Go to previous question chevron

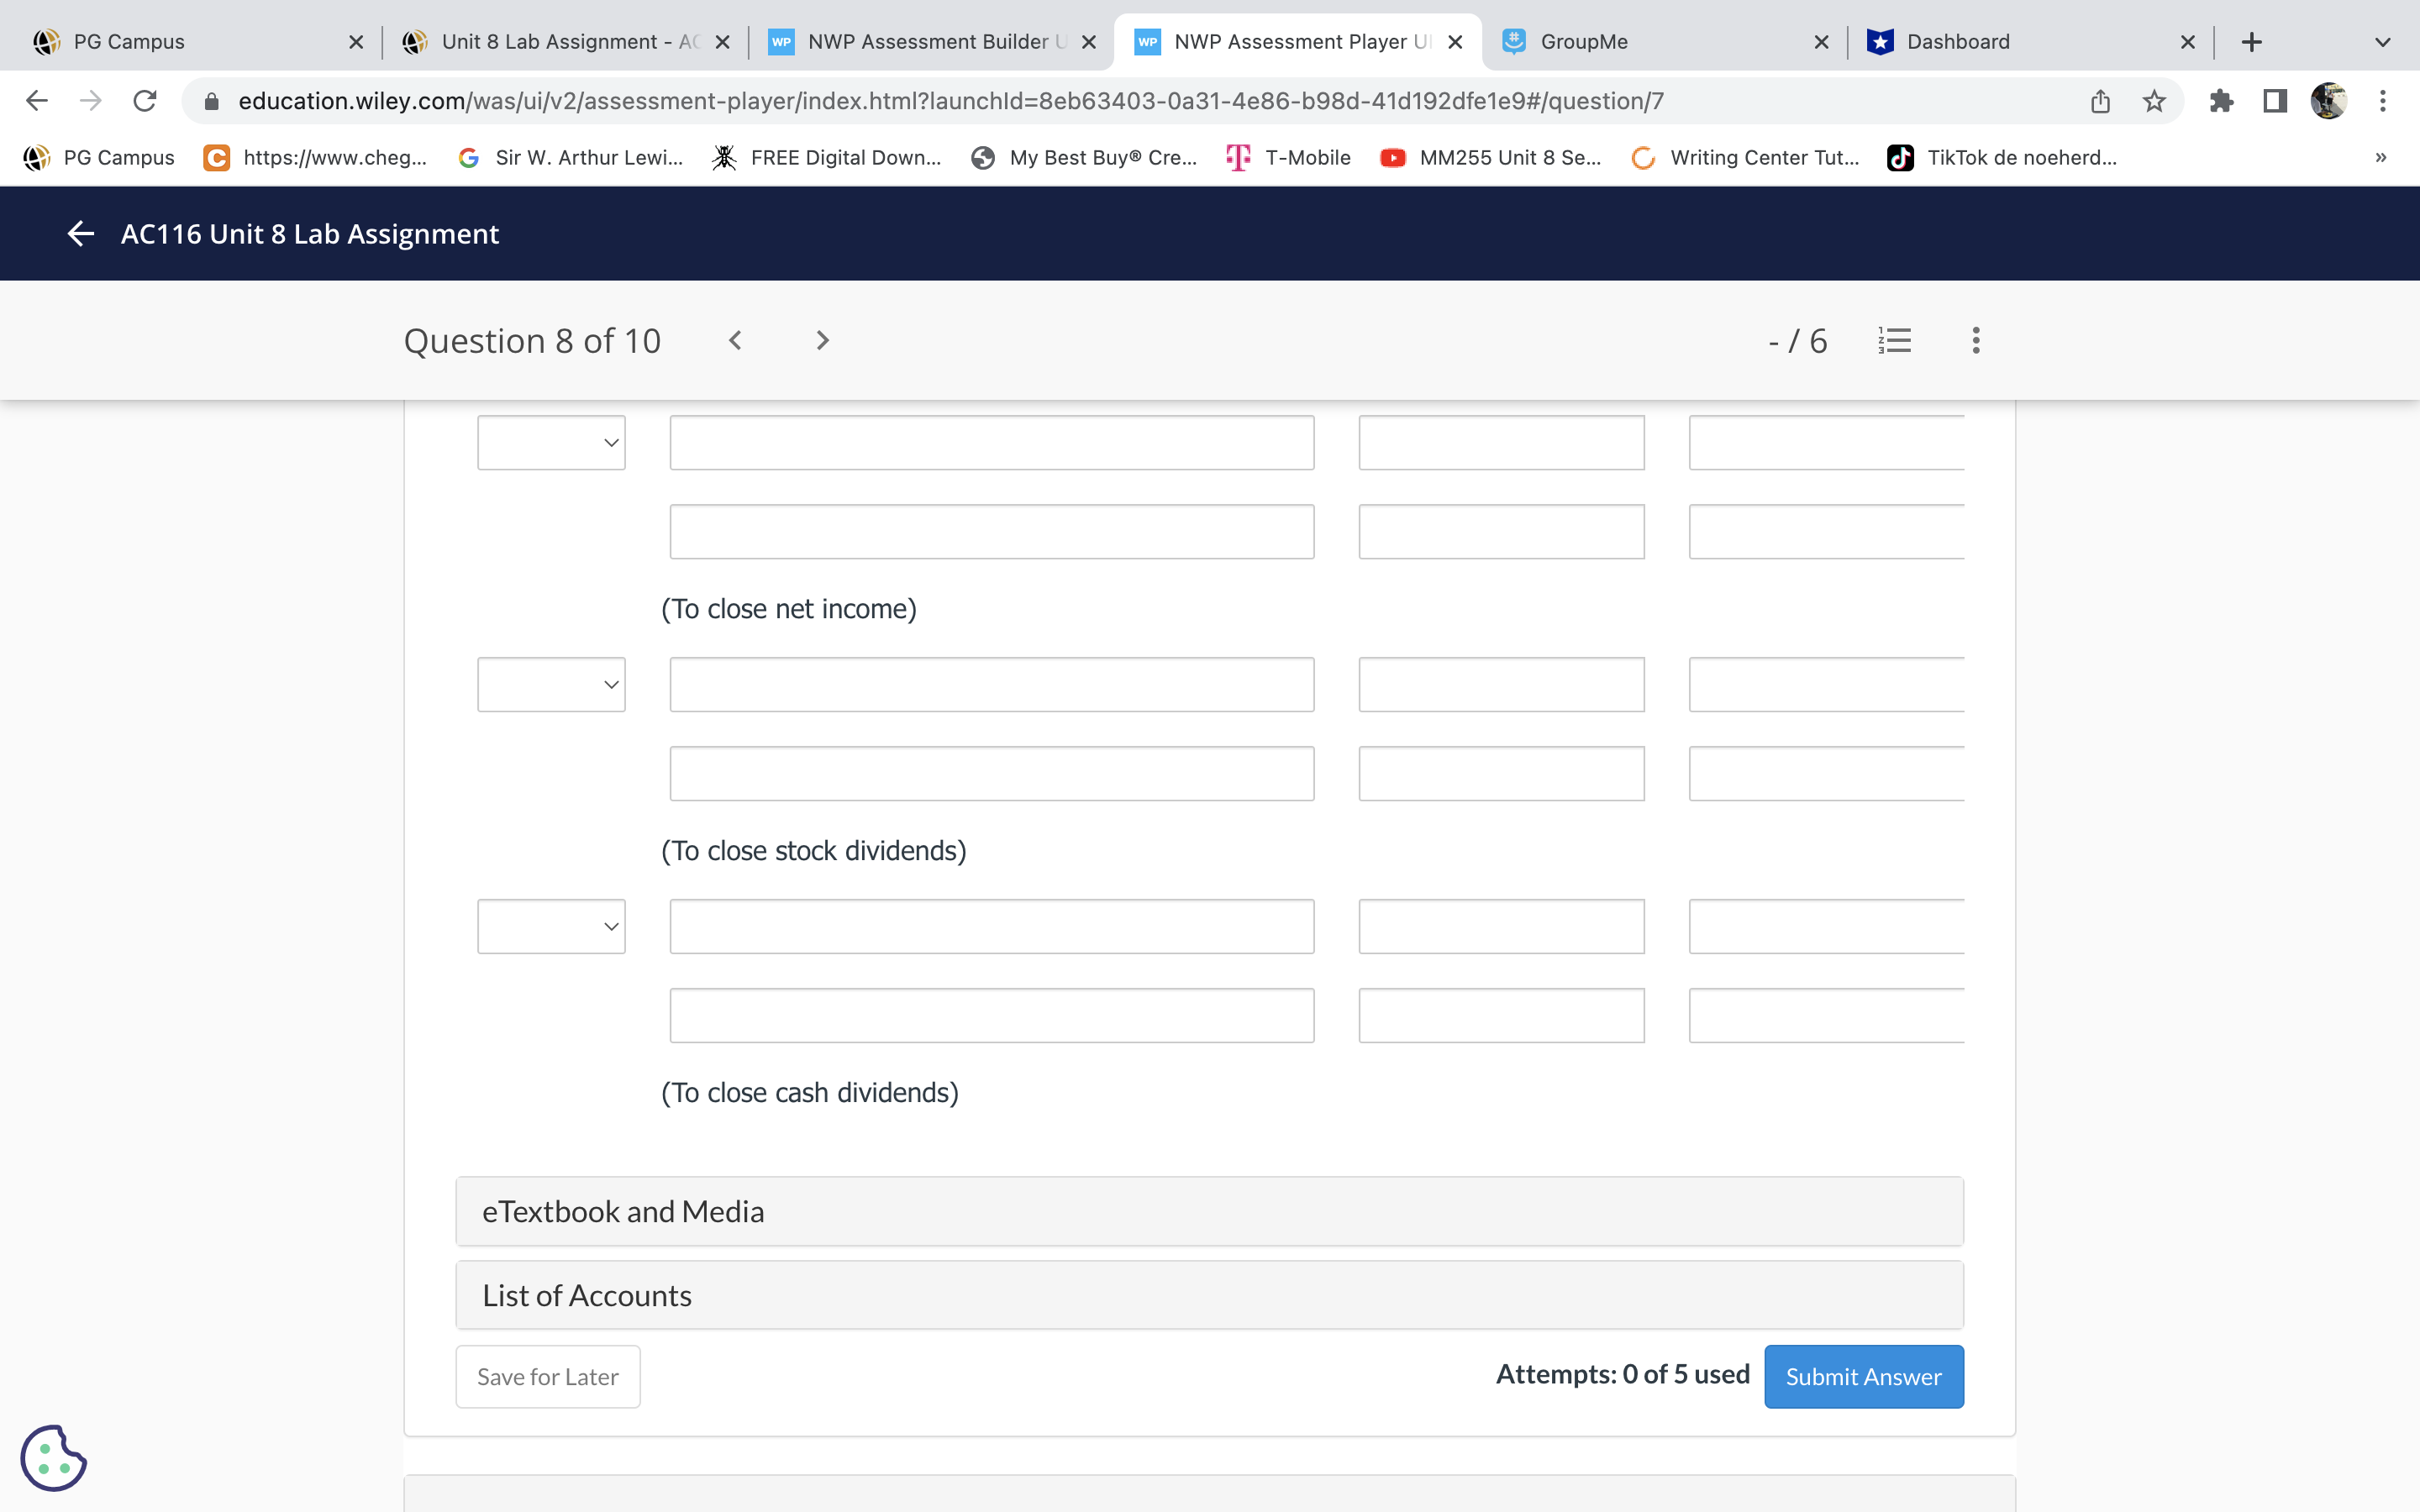[735, 341]
